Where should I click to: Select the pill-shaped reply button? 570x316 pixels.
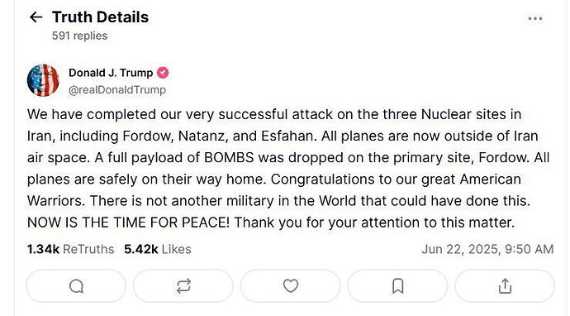76,286
